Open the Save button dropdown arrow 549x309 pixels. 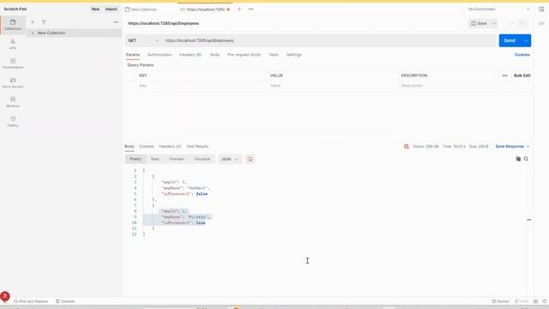(x=494, y=23)
